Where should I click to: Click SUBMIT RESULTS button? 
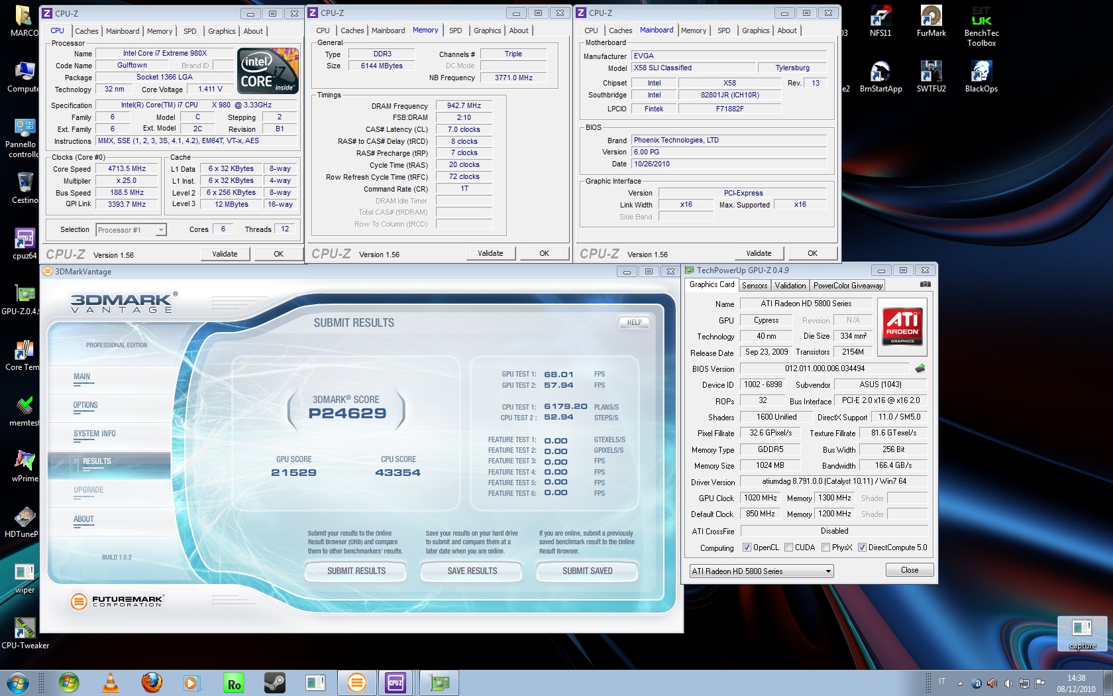(x=356, y=571)
